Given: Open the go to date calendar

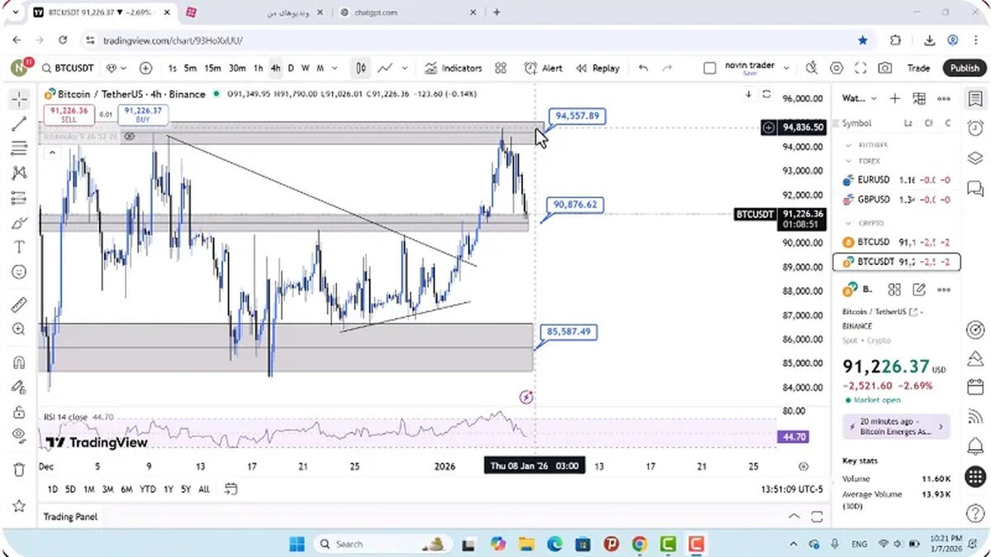Looking at the screenshot, I should [x=231, y=489].
